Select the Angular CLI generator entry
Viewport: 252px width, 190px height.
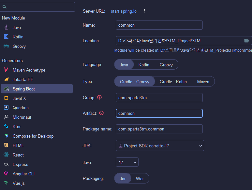[x=37, y=174]
